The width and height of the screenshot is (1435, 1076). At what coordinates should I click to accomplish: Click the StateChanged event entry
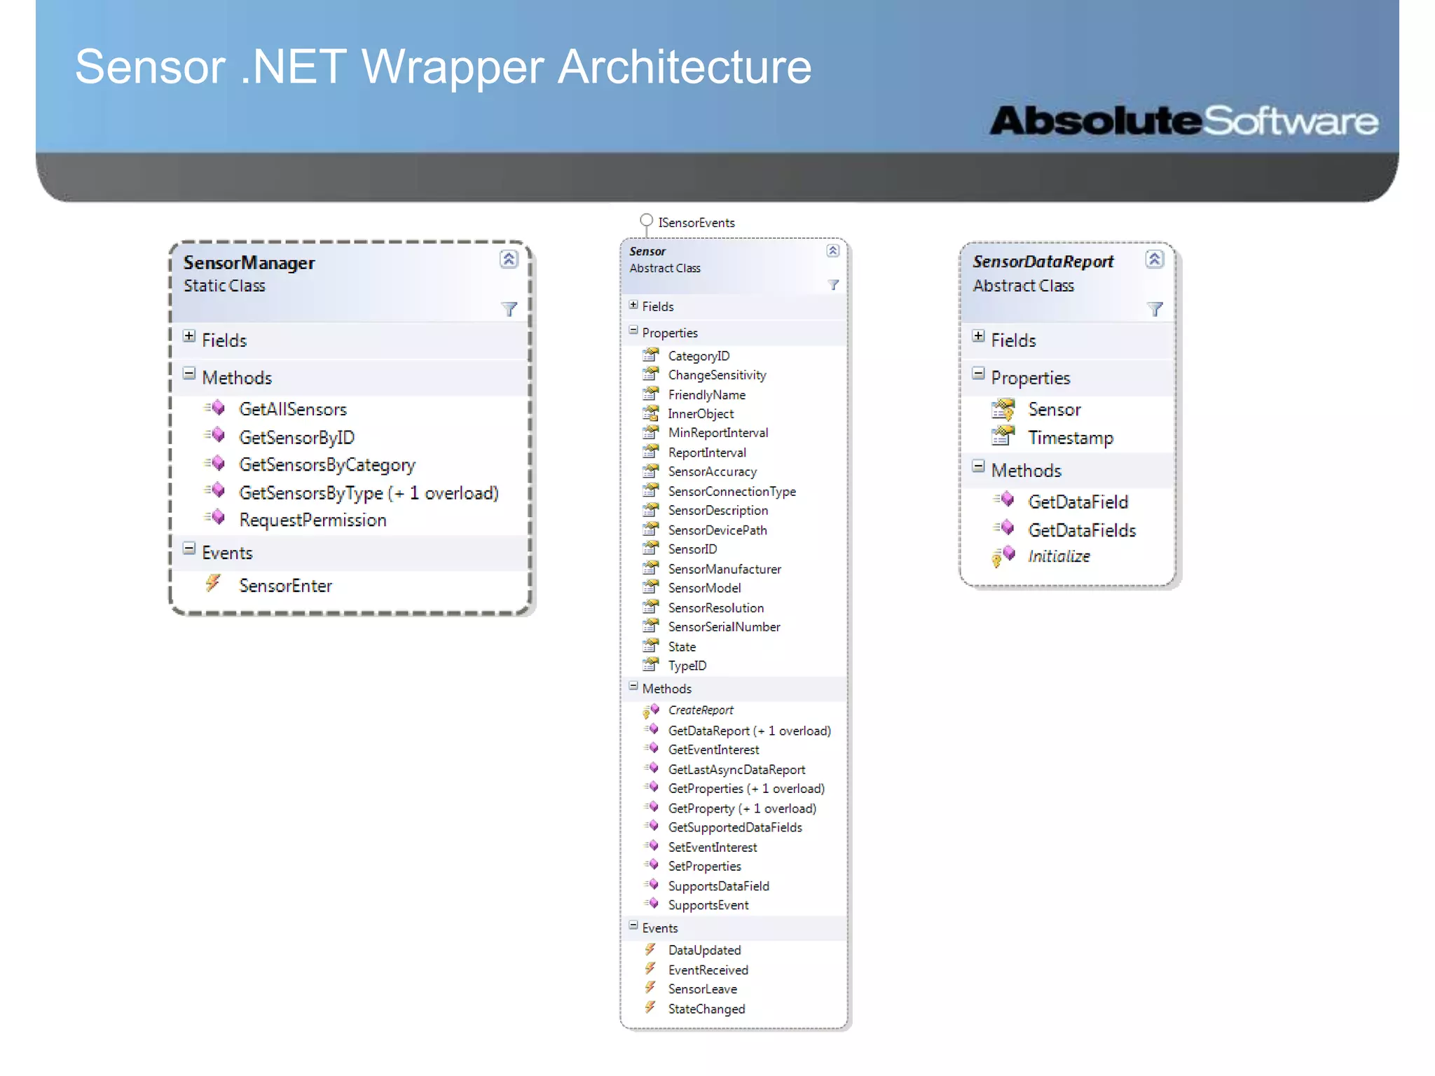tap(706, 1009)
